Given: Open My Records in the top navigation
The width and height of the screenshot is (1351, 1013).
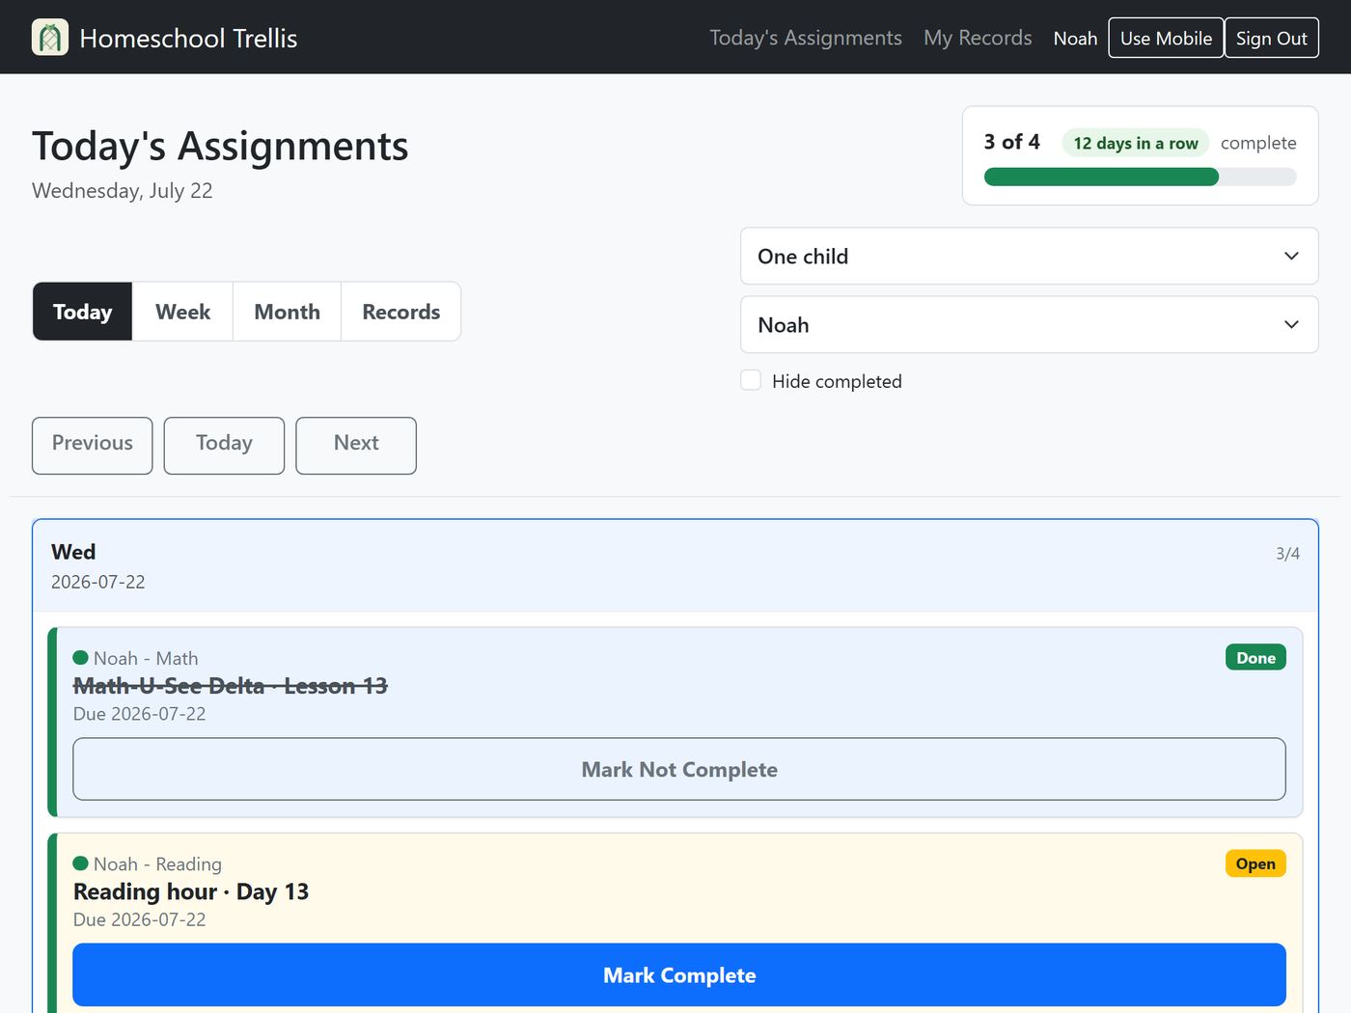Looking at the screenshot, I should [x=978, y=38].
